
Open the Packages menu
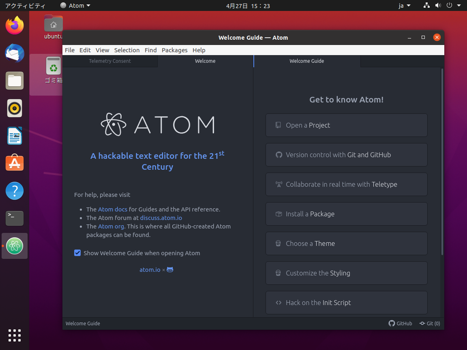(x=174, y=50)
